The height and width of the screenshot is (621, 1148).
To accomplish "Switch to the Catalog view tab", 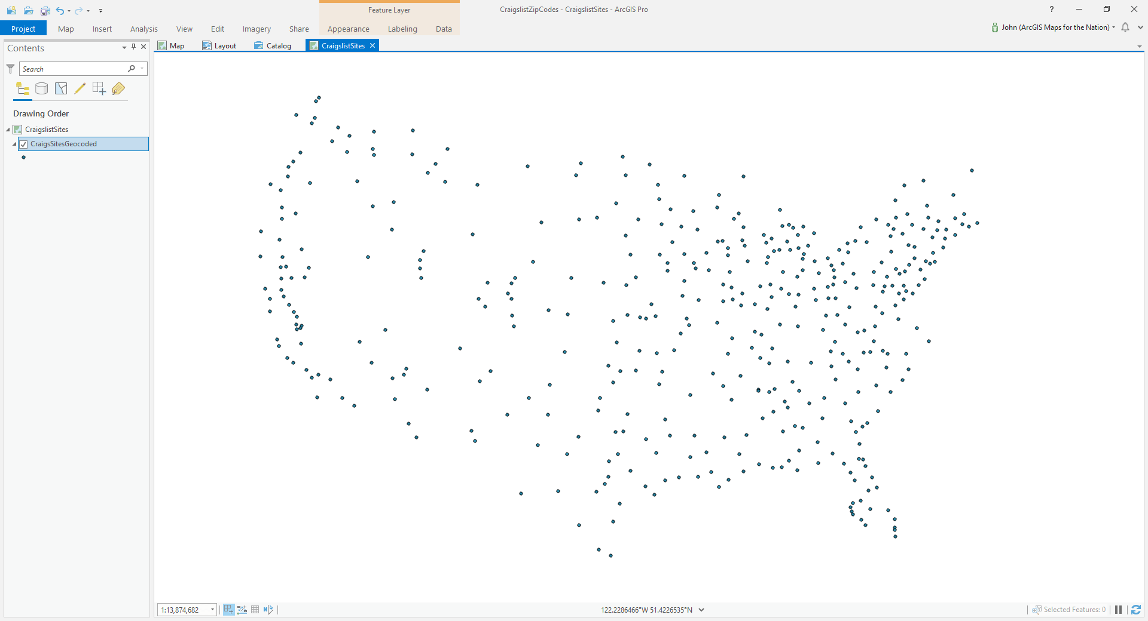I will pos(273,45).
